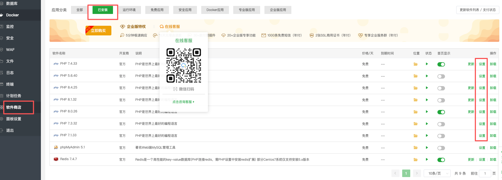Click the WeChat QR code image
The image size is (502, 180).
184,65
